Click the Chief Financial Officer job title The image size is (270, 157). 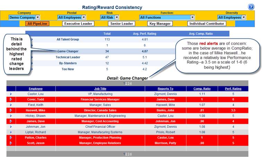100,127
